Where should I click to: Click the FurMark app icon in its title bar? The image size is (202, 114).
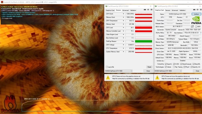click(x=2, y=2)
